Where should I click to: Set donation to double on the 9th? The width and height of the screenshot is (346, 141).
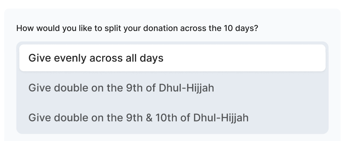172,88
